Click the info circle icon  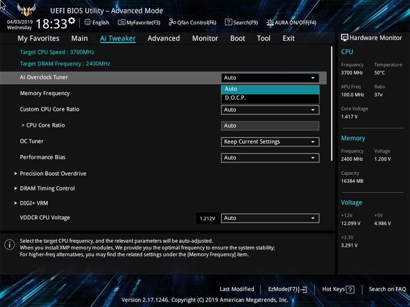coord(10,245)
